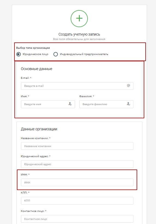Focus the Введите e-mail input field

click(x=77, y=86)
